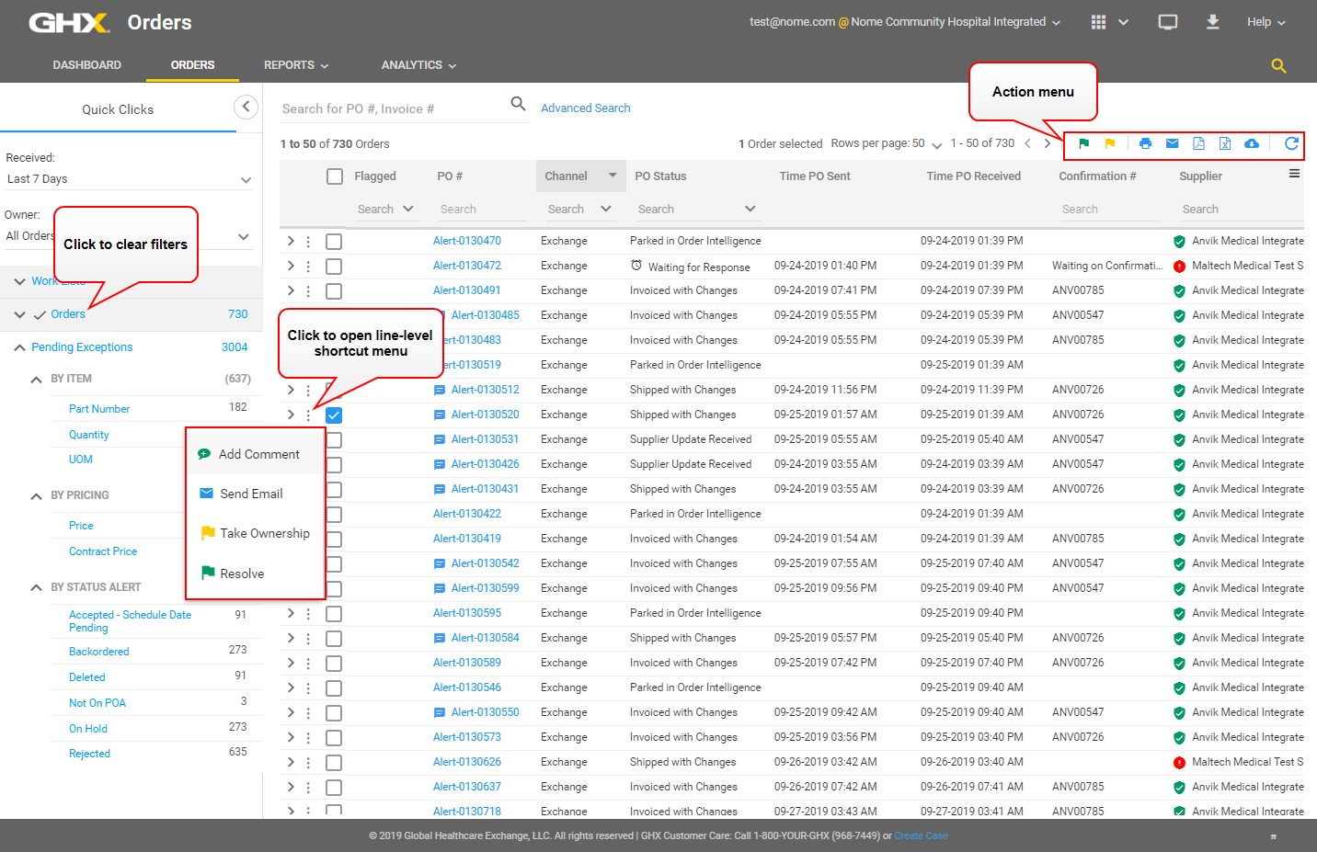Click the green Resolve flag in action menu
The image size is (1317, 852).
[1083, 143]
